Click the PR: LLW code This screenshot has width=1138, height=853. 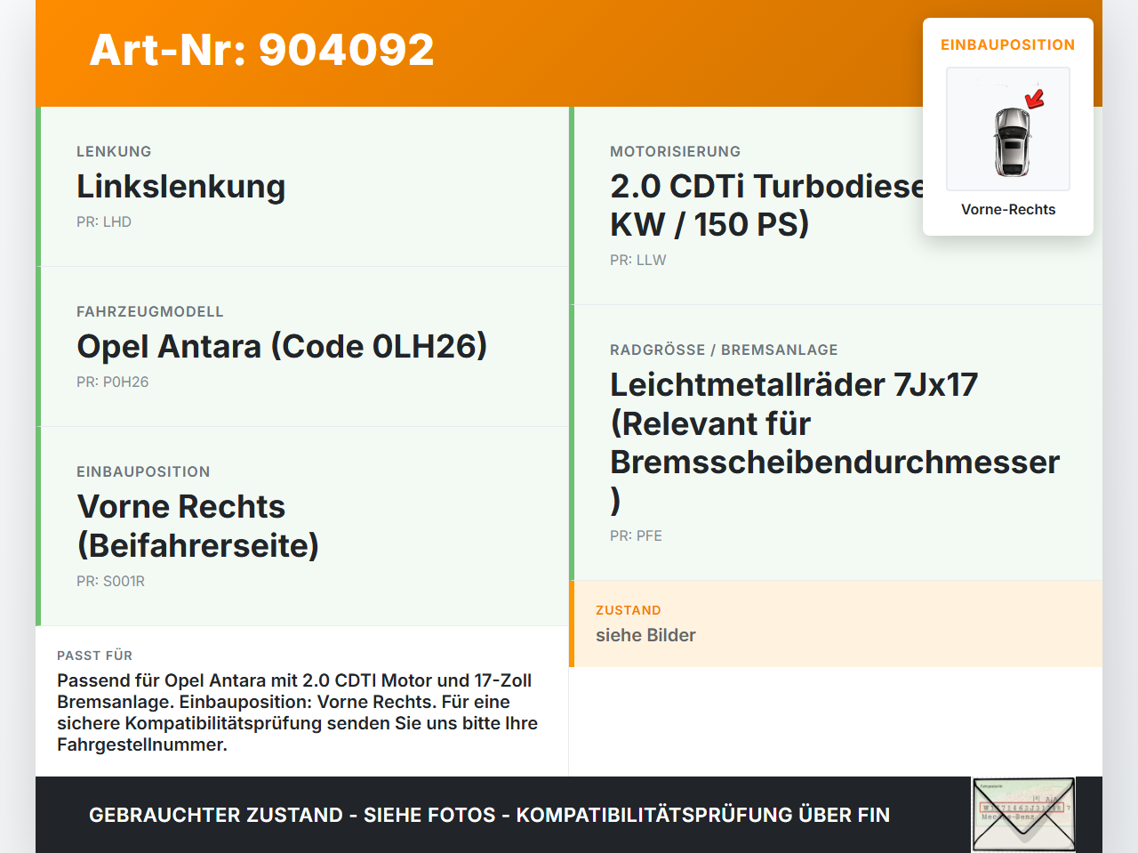638,260
